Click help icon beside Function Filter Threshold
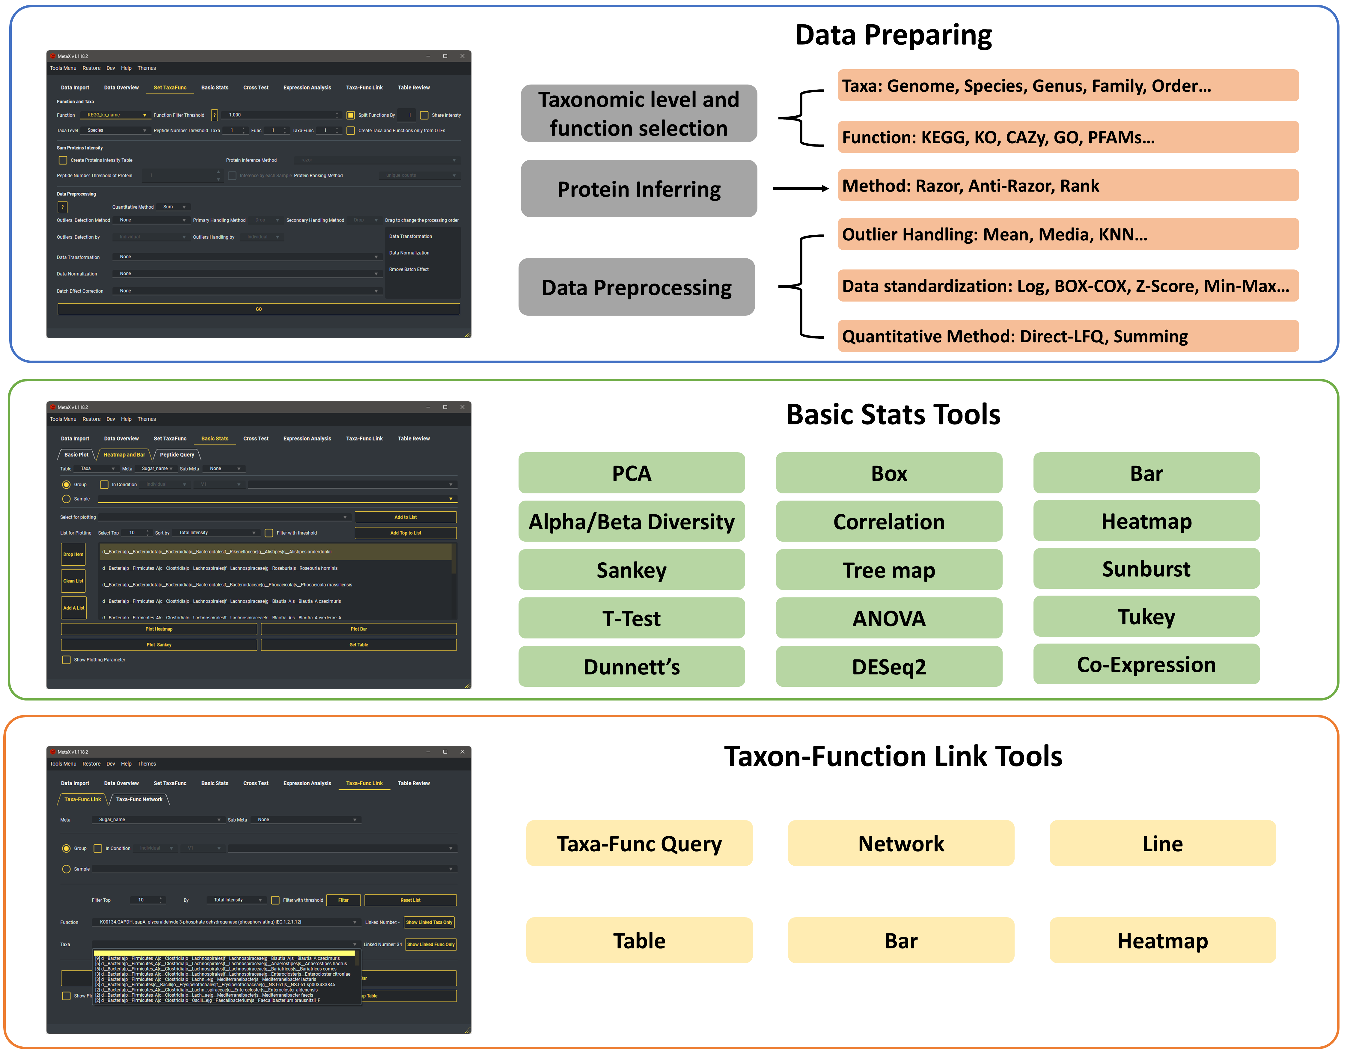1347x1056 pixels. point(215,115)
